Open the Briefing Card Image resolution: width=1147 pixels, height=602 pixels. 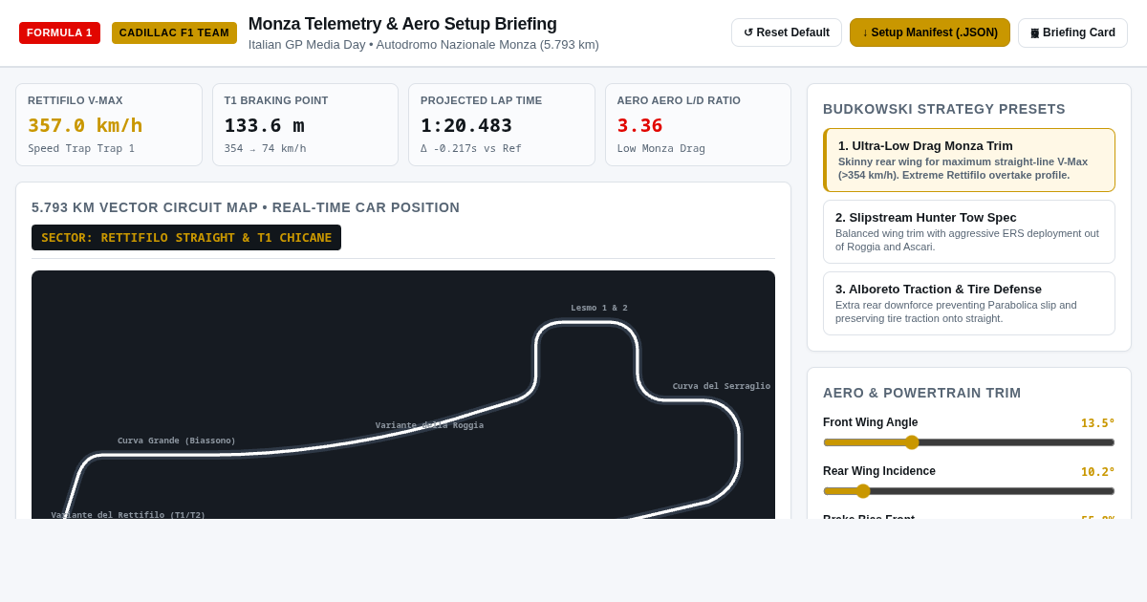(1072, 32)
